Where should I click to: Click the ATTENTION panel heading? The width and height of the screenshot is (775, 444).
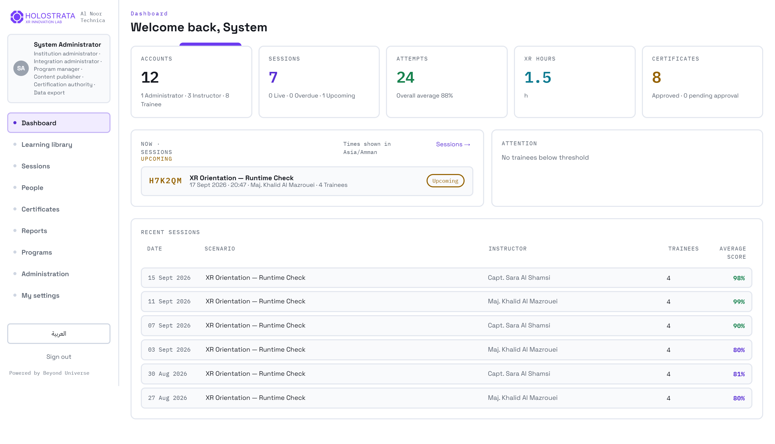click(519, 144)
